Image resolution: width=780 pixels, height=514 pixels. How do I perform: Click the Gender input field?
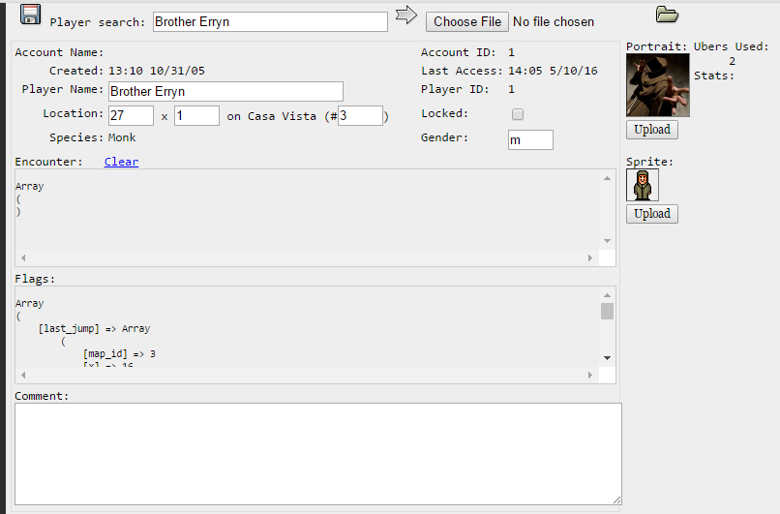pyautogui.click(x=530, y=139)
